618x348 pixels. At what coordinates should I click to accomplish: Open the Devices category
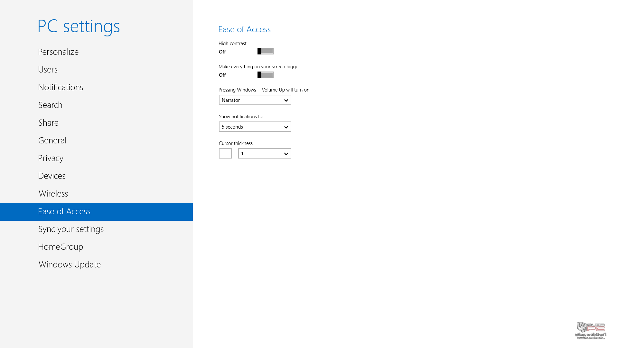coord(51,176)
